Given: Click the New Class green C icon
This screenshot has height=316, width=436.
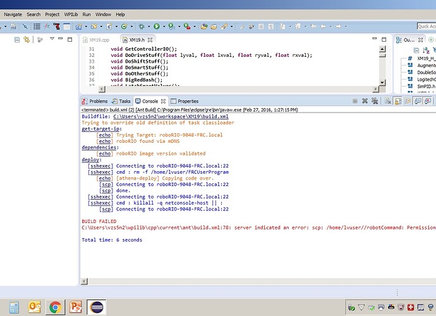Looking at the screenshot, I should tap(124, 27).
